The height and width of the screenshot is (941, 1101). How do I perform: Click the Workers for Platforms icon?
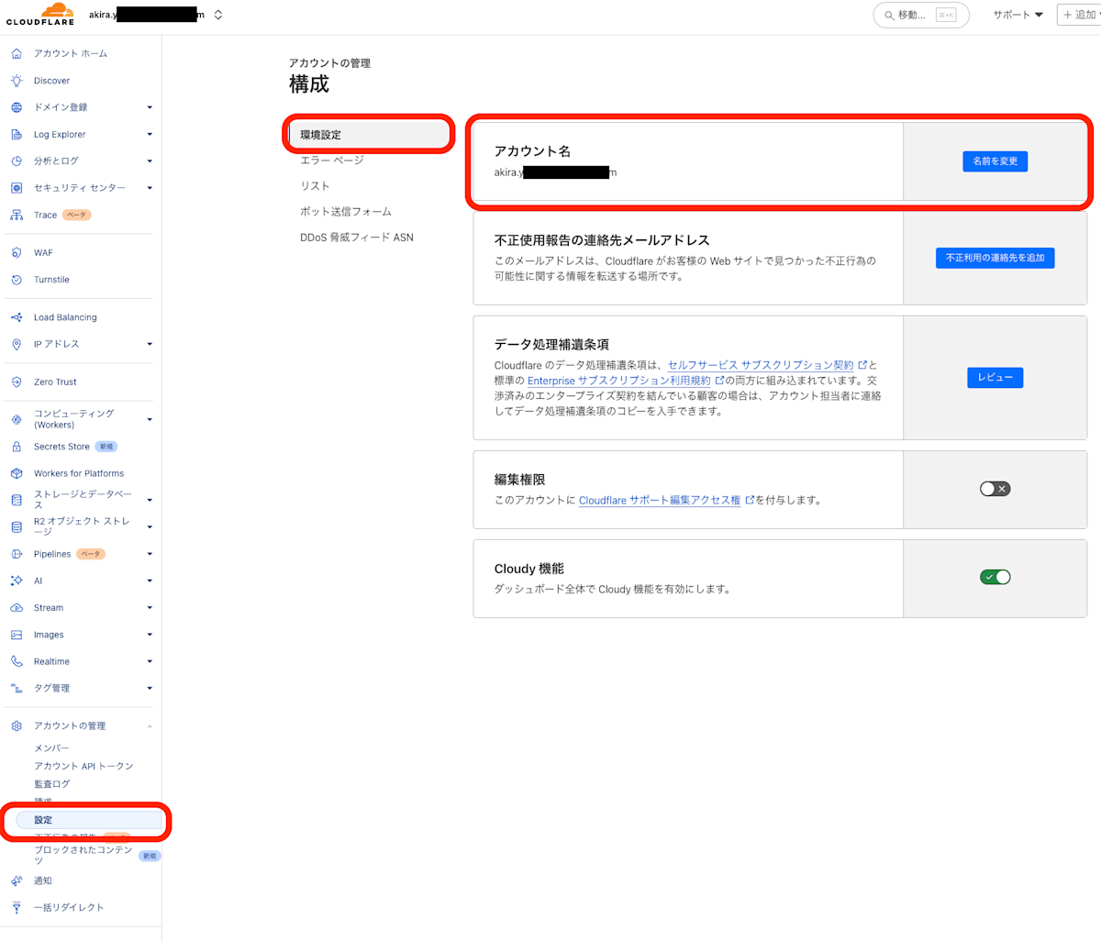[17, 473]
